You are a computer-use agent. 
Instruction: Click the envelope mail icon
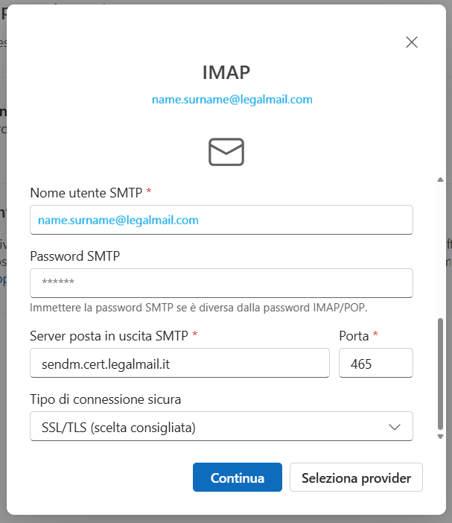(226, 152)
